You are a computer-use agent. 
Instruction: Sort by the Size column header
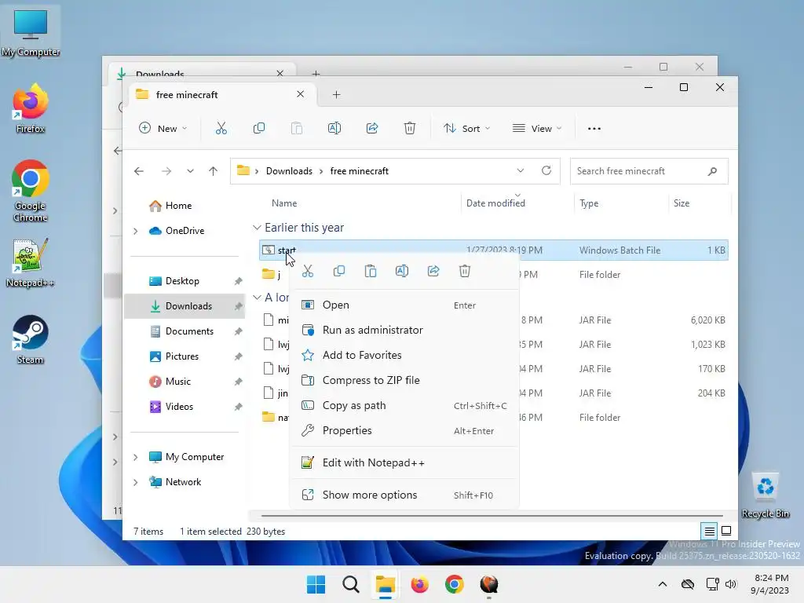682,203
